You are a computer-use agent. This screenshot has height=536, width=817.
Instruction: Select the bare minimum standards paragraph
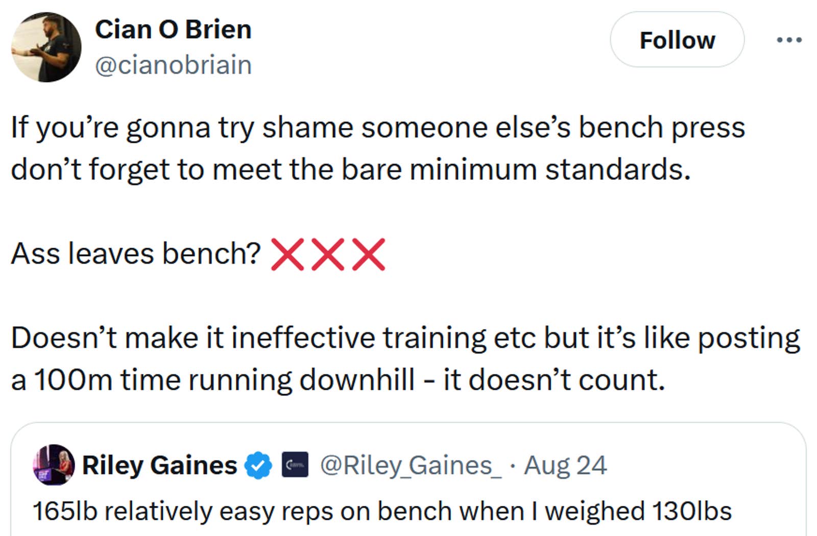(352, 148)
